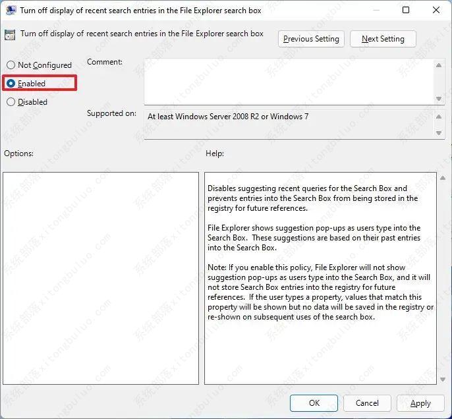This screenshot has height=419, width=452.
Task: Click inside the Comment text field
Action: click(289, 80)
